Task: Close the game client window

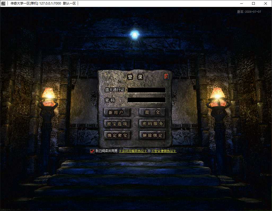Action: 265,3
